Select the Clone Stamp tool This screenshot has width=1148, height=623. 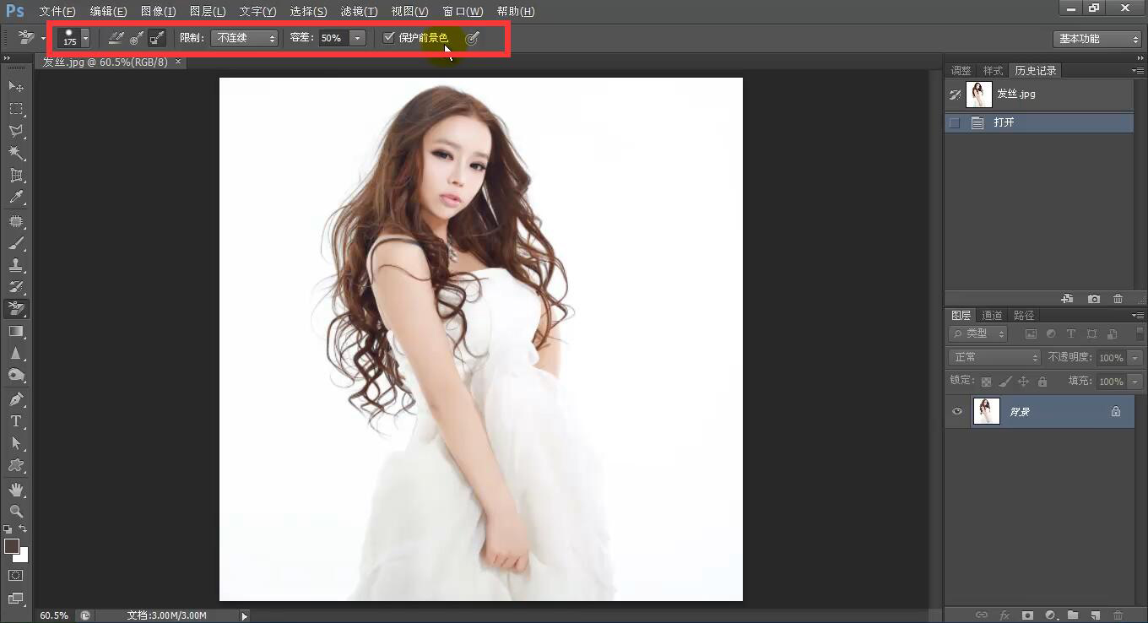(16, 265)
